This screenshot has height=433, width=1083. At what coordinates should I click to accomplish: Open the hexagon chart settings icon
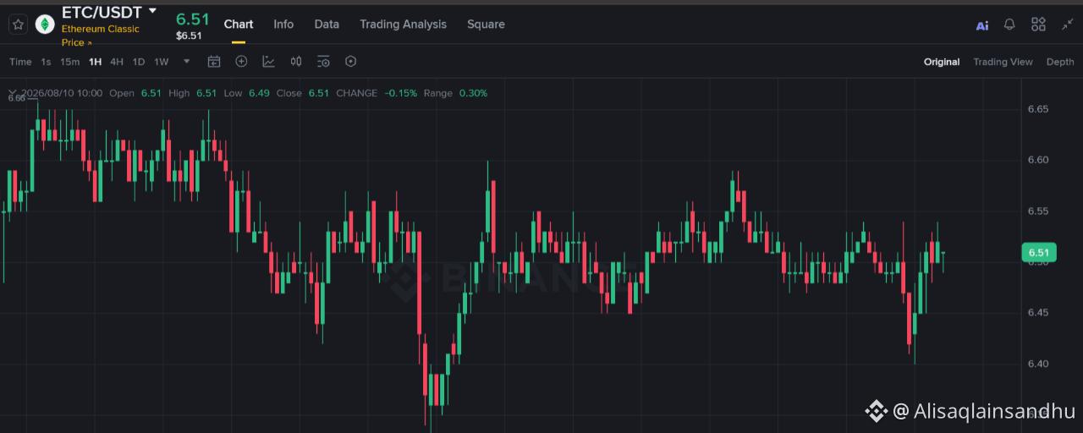pyautogui.click(x=351, y=62)
